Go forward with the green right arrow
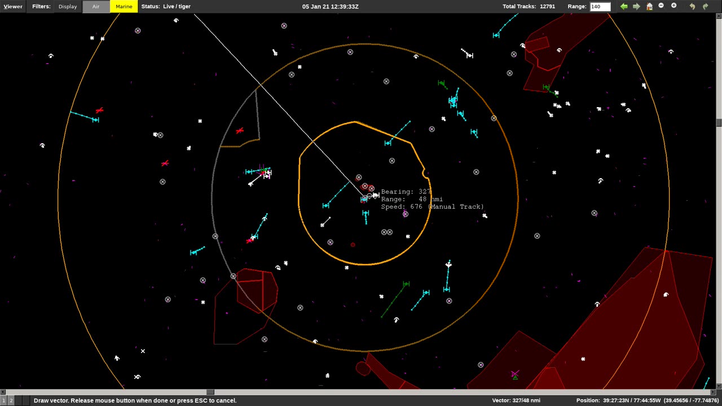The width and height of the screenshot is (722, 406). coord(636,6)
